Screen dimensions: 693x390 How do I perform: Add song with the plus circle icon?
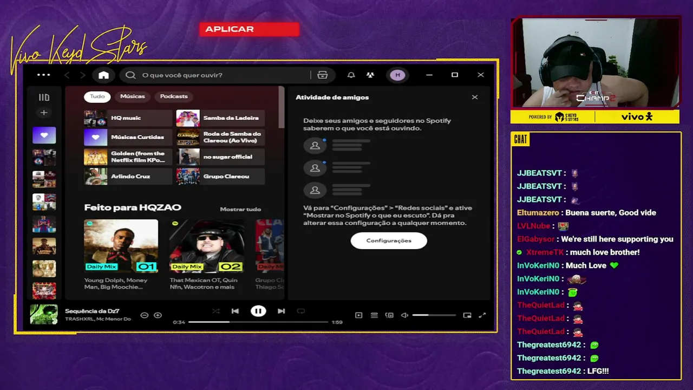click(x=158, y=315)
